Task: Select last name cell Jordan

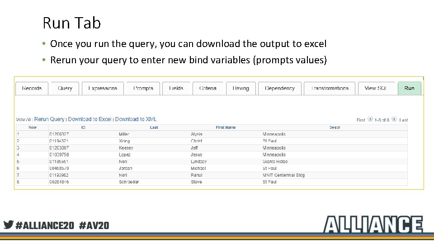Action: 125,169
